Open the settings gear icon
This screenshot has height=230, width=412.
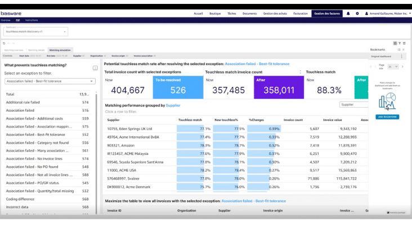357,13
